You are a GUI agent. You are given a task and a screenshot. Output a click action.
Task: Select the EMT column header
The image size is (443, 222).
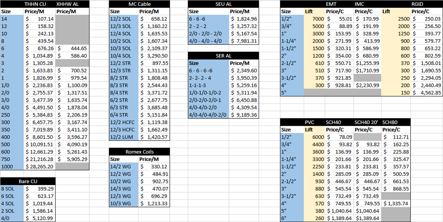[x=332, y=4]
